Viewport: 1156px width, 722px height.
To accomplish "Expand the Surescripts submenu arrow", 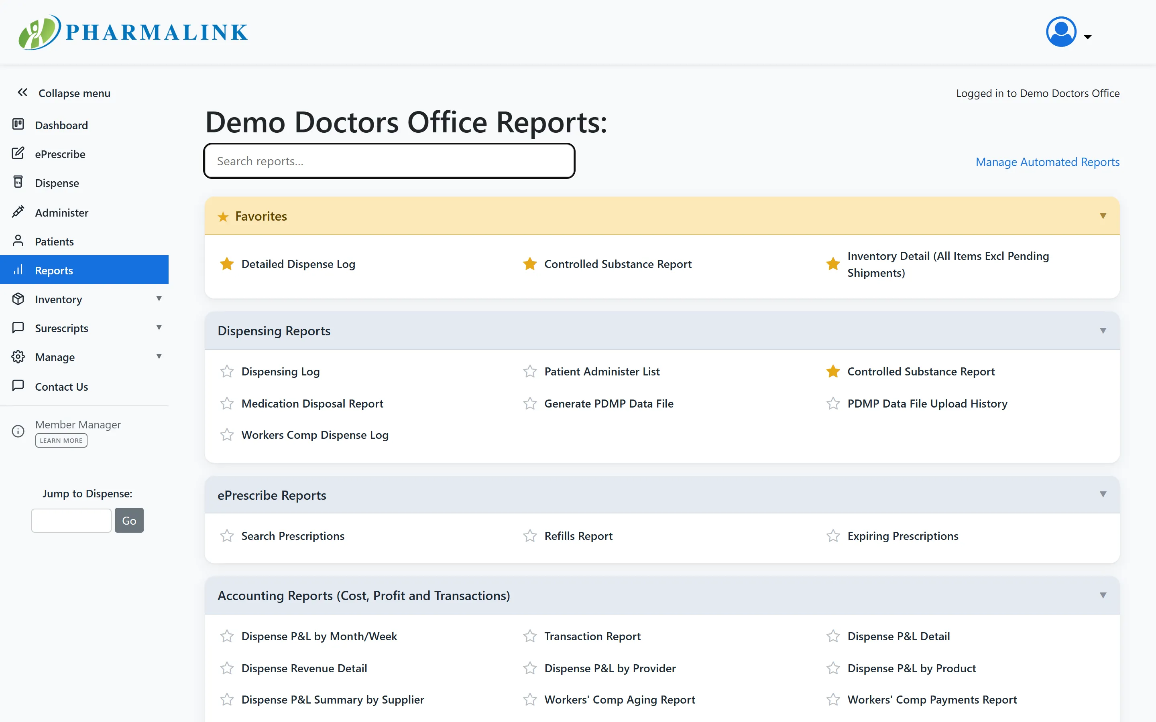I will coord(159,328).
